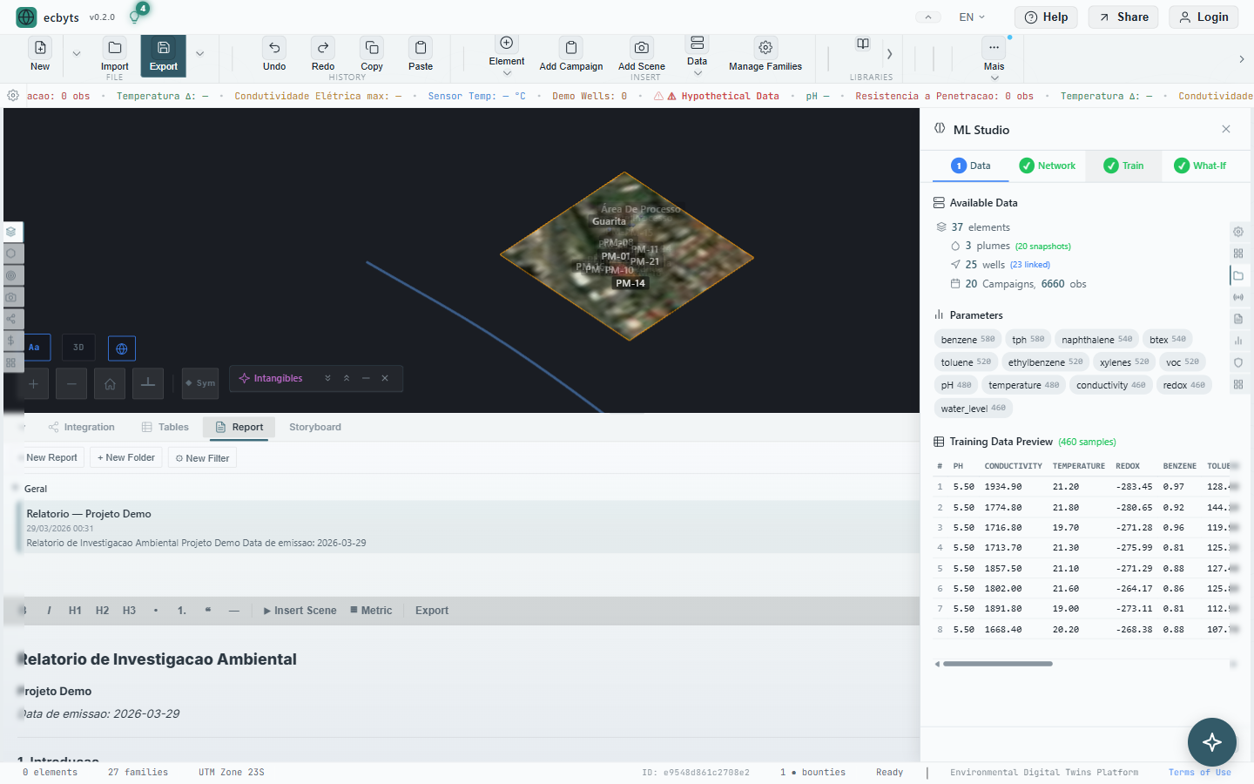Open the Libraries book icon

(863, 44)
